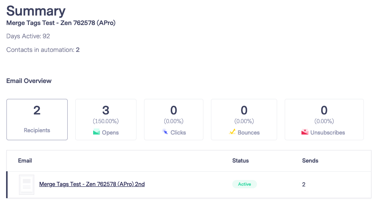Click the Status column header
The height and width of the screenshot is (205, 379).
point(241,161)
